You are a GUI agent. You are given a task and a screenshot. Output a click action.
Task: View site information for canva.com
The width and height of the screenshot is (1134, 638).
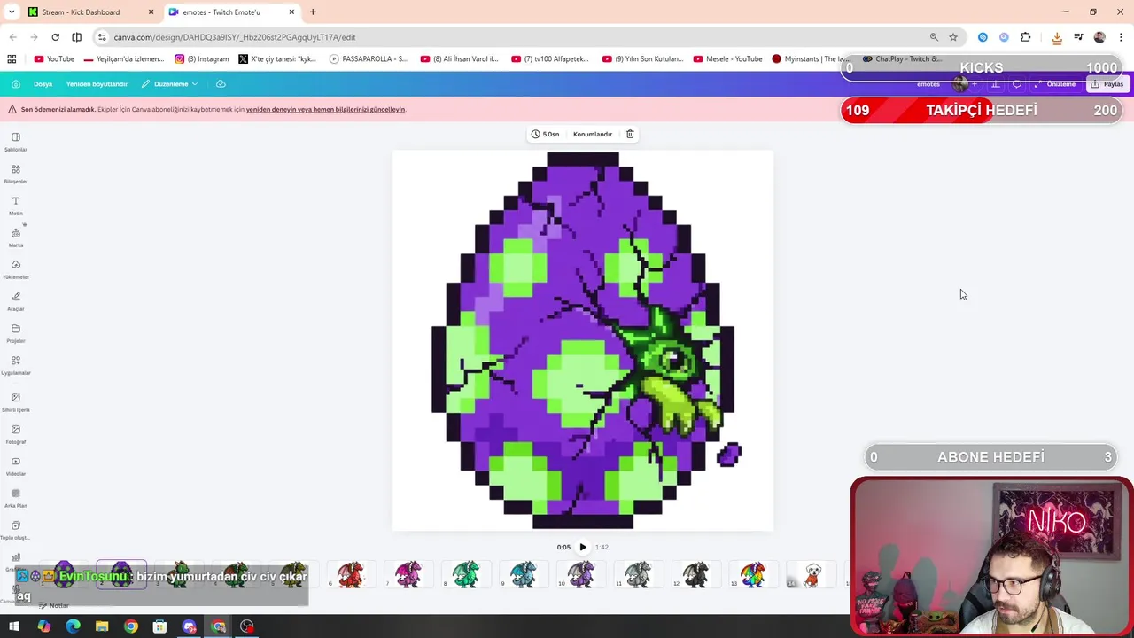click(x=102, y=37)
